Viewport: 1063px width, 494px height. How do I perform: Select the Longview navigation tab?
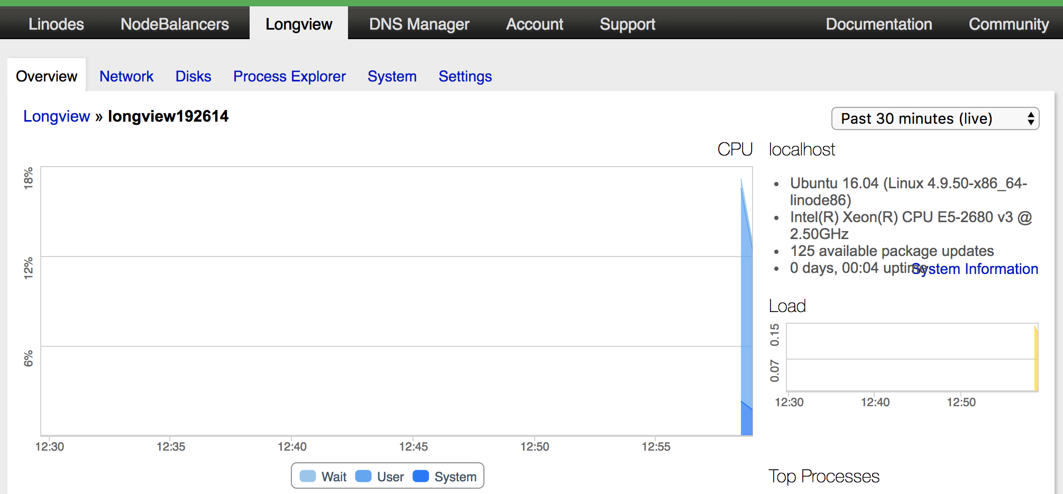(299, 24)
